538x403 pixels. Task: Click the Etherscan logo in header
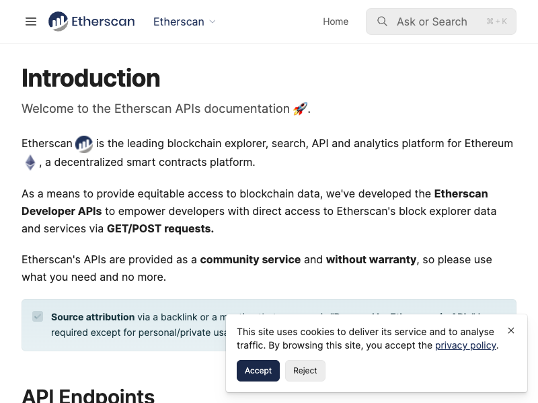[91, 21]
